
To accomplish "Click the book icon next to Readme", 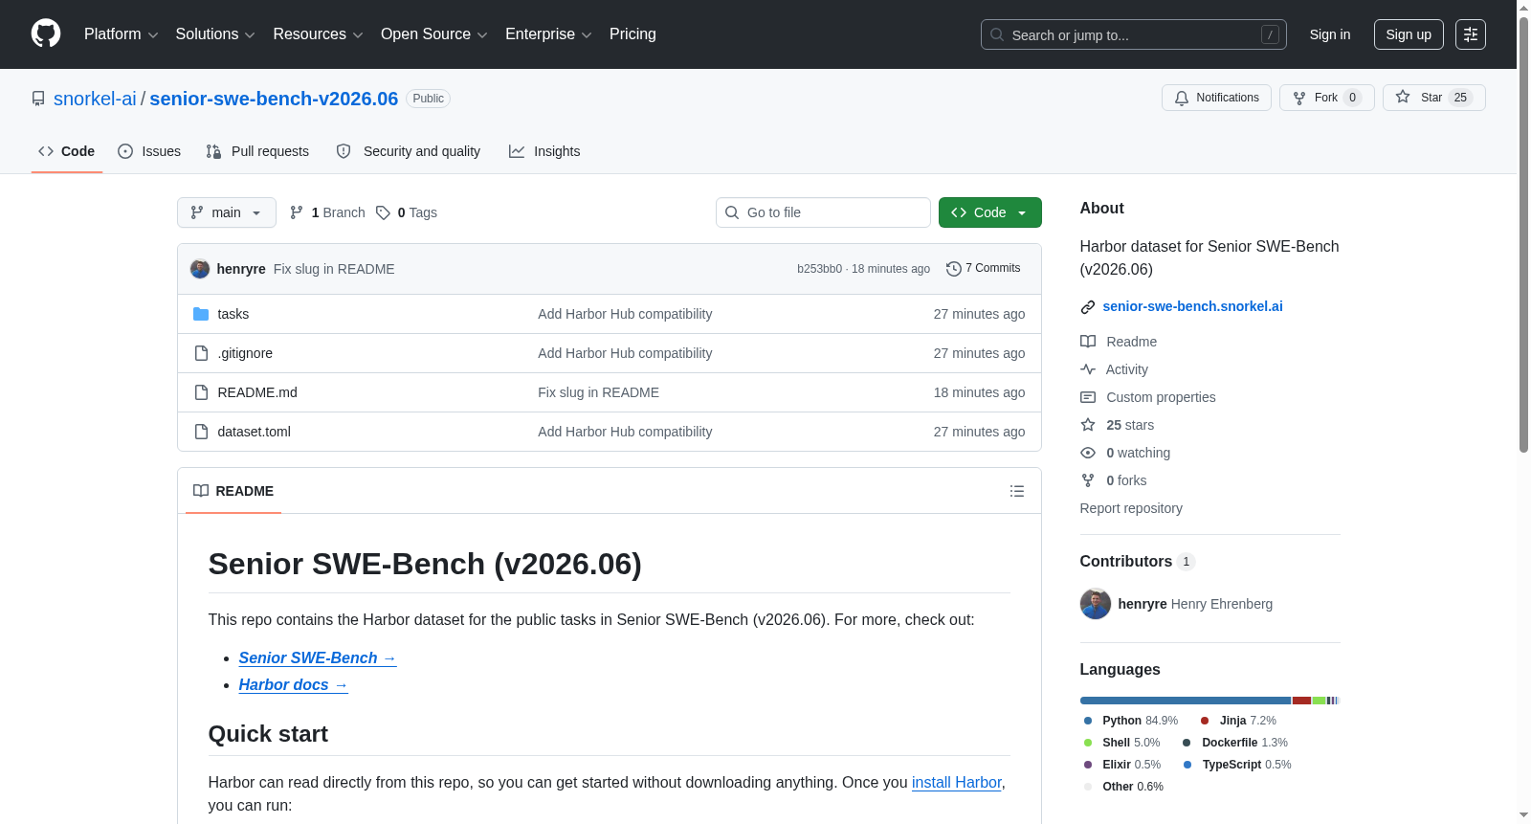I will (1088, 342).
